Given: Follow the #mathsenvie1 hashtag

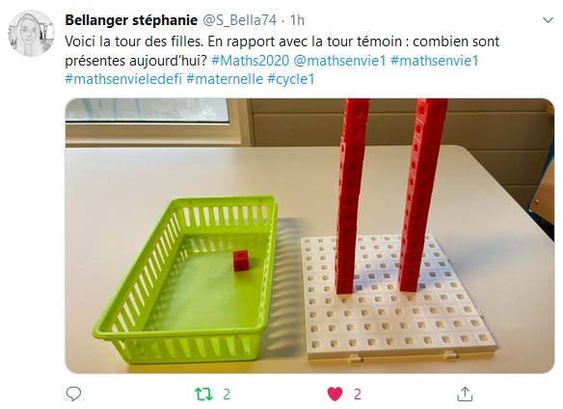Looking at the screenshot, I should pos(435,61).
